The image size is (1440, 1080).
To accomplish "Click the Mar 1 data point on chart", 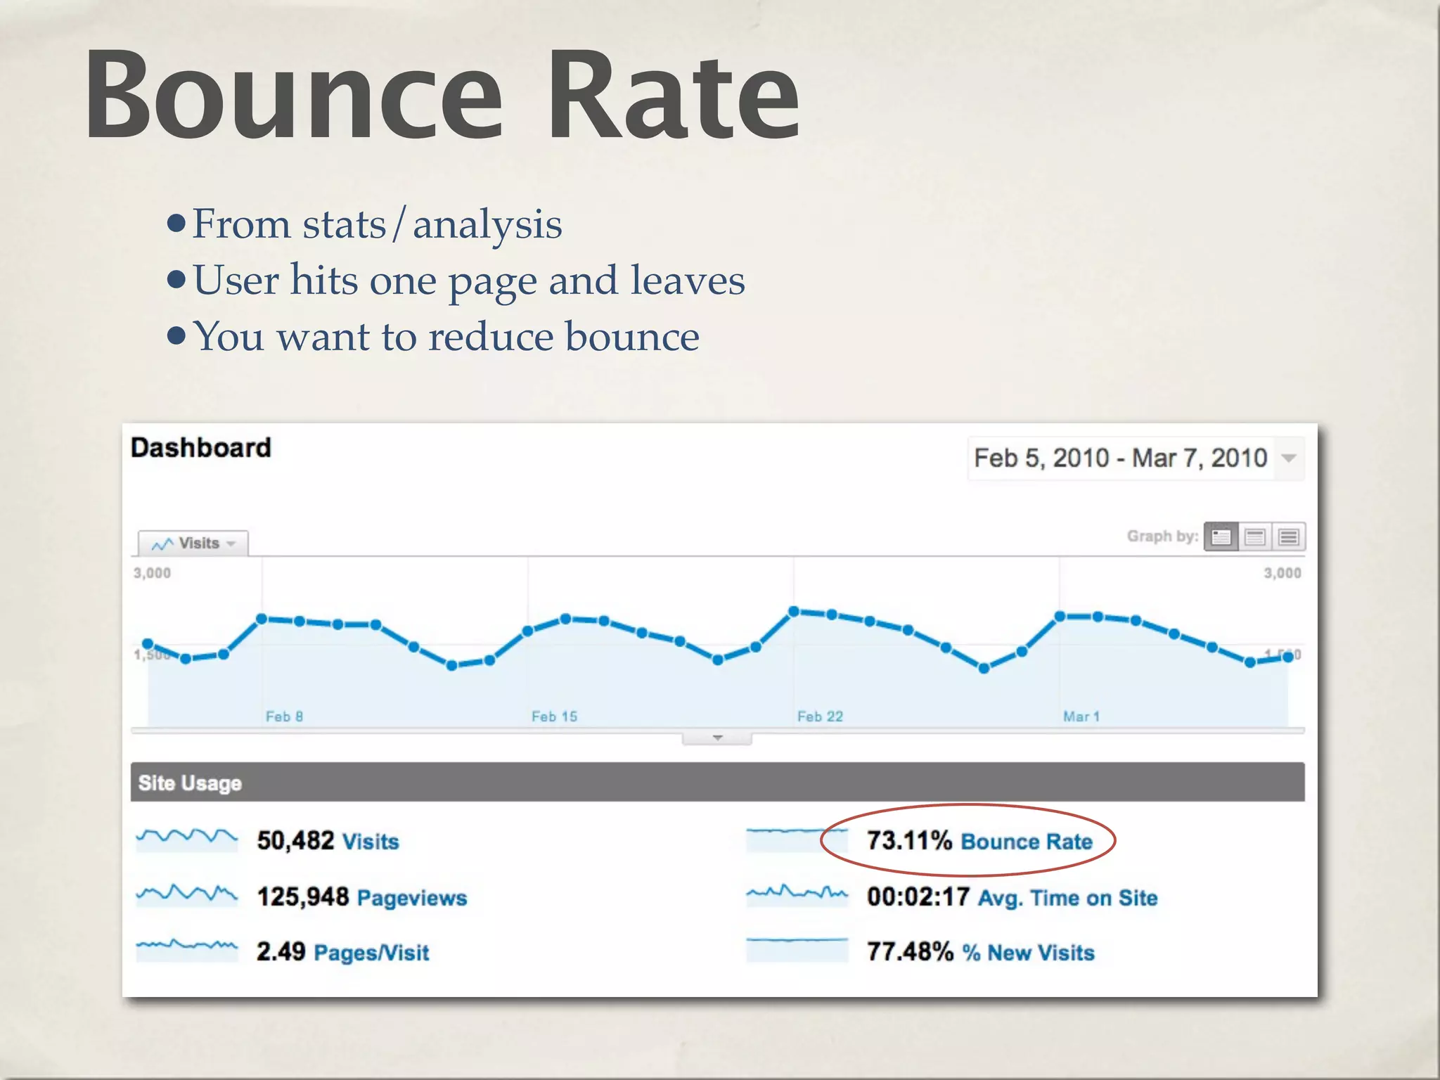I will 1060,617.
